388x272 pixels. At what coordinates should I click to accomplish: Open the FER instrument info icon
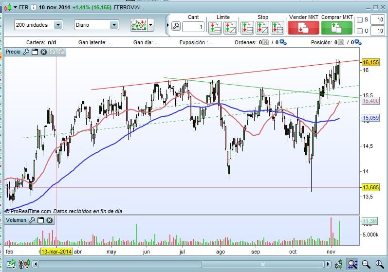(x=34, y=7)
